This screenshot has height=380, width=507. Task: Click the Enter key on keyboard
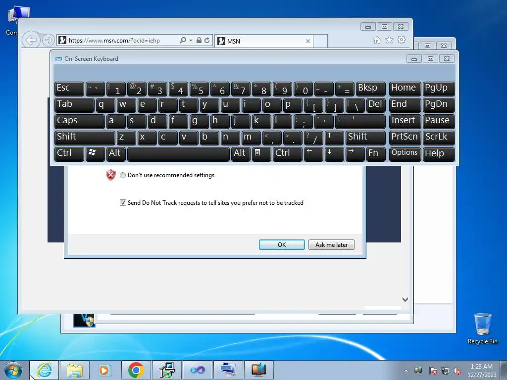click(x=360, y=122)
